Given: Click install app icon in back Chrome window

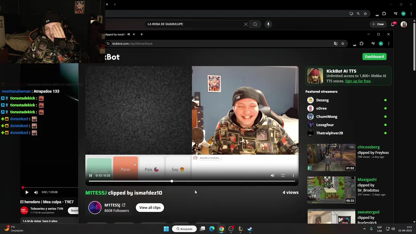Looking at the screenshot, I should point(351,14).
